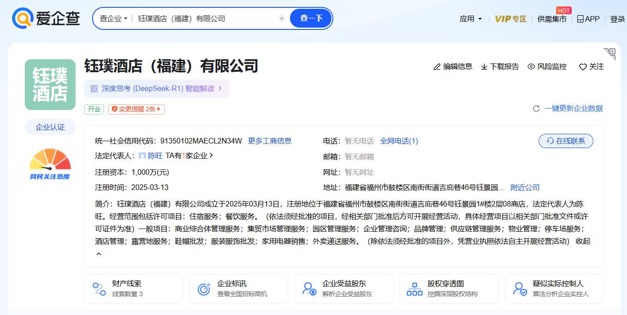Click 登录 to sign in
Image resolution: width=627 pixels, height=315 pixels.
click(x=618, y=19)
